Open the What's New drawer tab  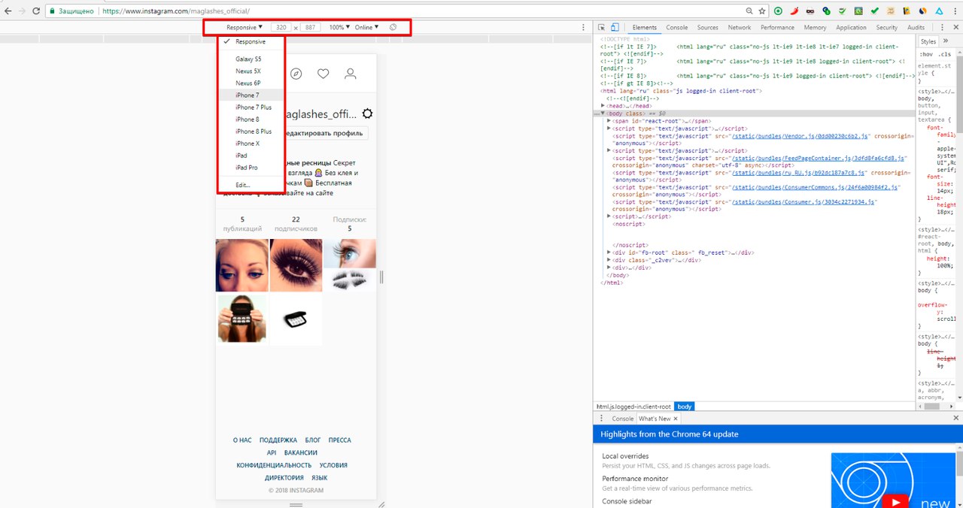tap(655, 419)
